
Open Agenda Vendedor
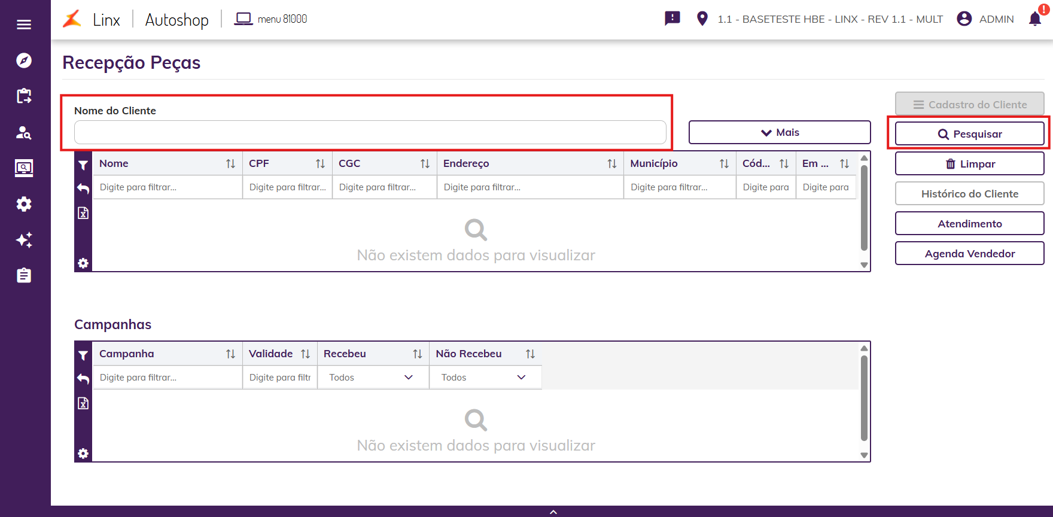[x=970, y=253]
